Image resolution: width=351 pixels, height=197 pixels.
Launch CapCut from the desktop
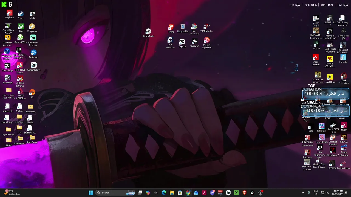point(182,43)
